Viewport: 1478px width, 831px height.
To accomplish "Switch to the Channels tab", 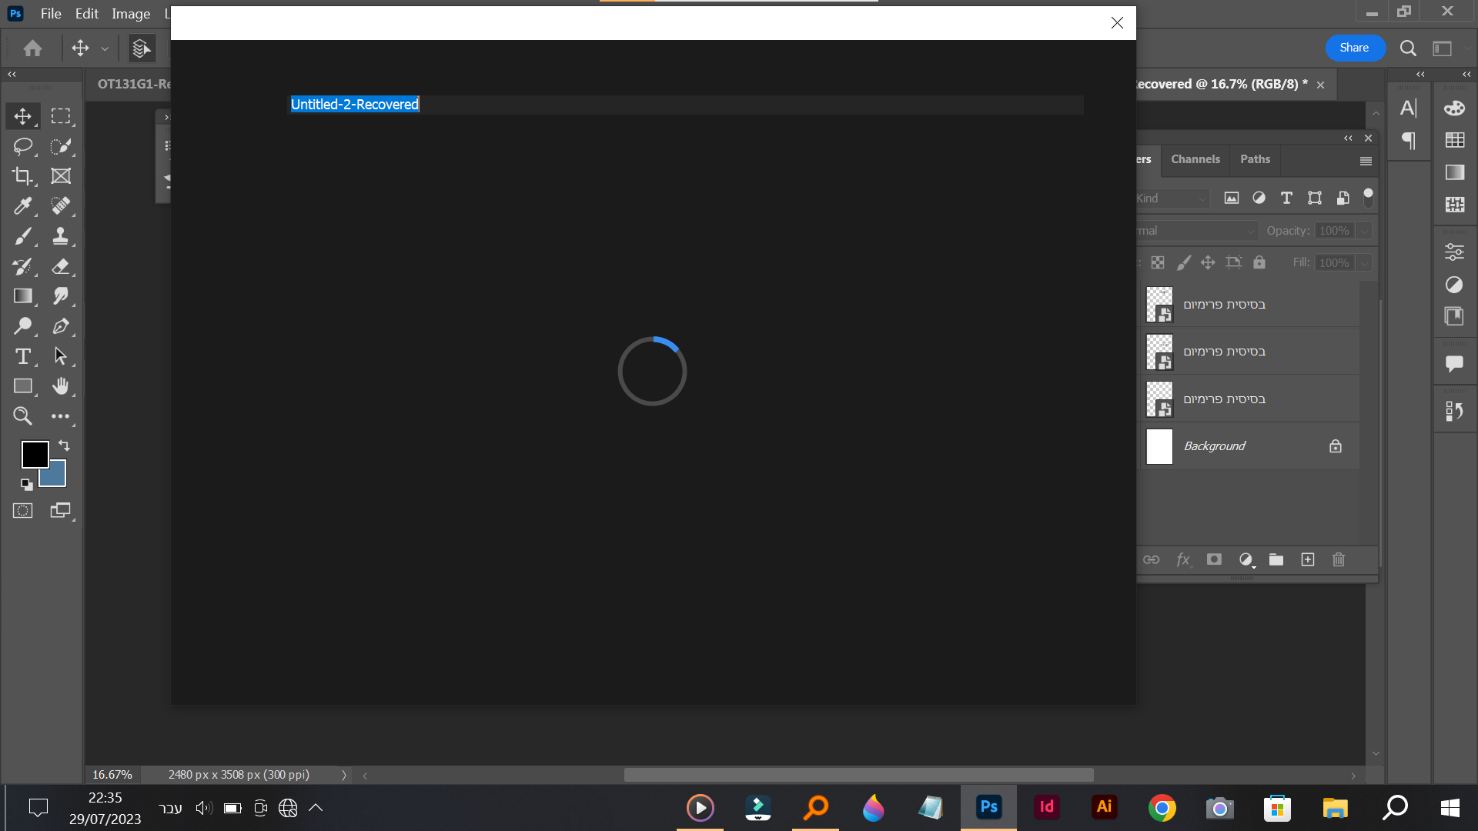I will (x=1195, y=159).
